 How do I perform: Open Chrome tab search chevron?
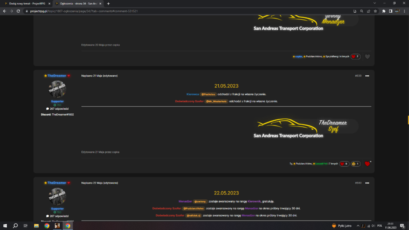375,3
